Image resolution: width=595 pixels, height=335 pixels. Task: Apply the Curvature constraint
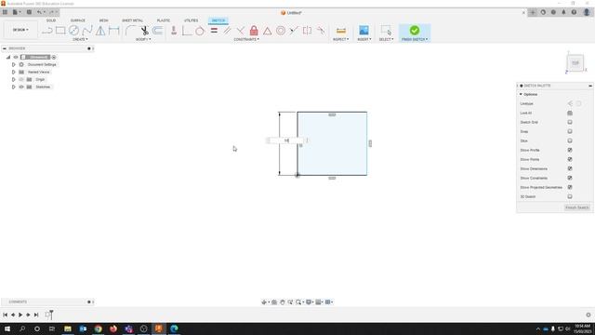point(321,31)
